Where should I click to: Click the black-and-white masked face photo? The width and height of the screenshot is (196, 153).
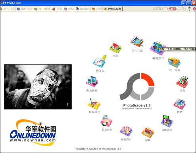[38, 87]
